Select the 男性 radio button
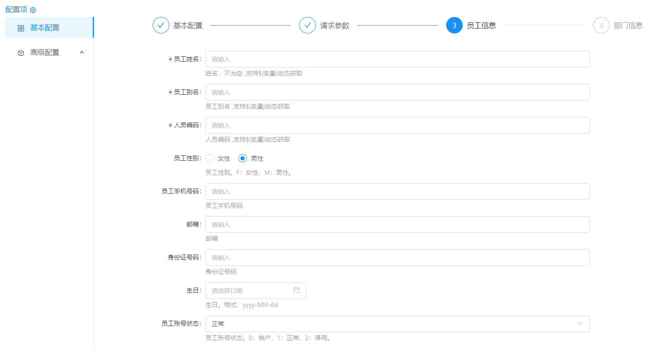This screenshot has height=350, width=668. point(243,158)
